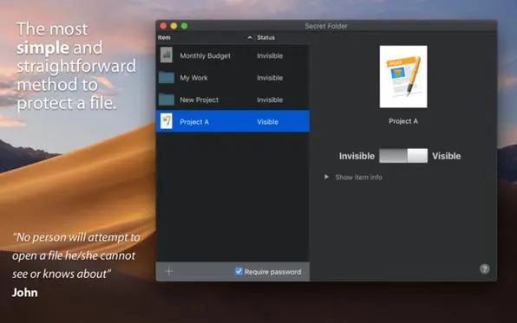Click the Invisible label beside the switch

[357, 156]
